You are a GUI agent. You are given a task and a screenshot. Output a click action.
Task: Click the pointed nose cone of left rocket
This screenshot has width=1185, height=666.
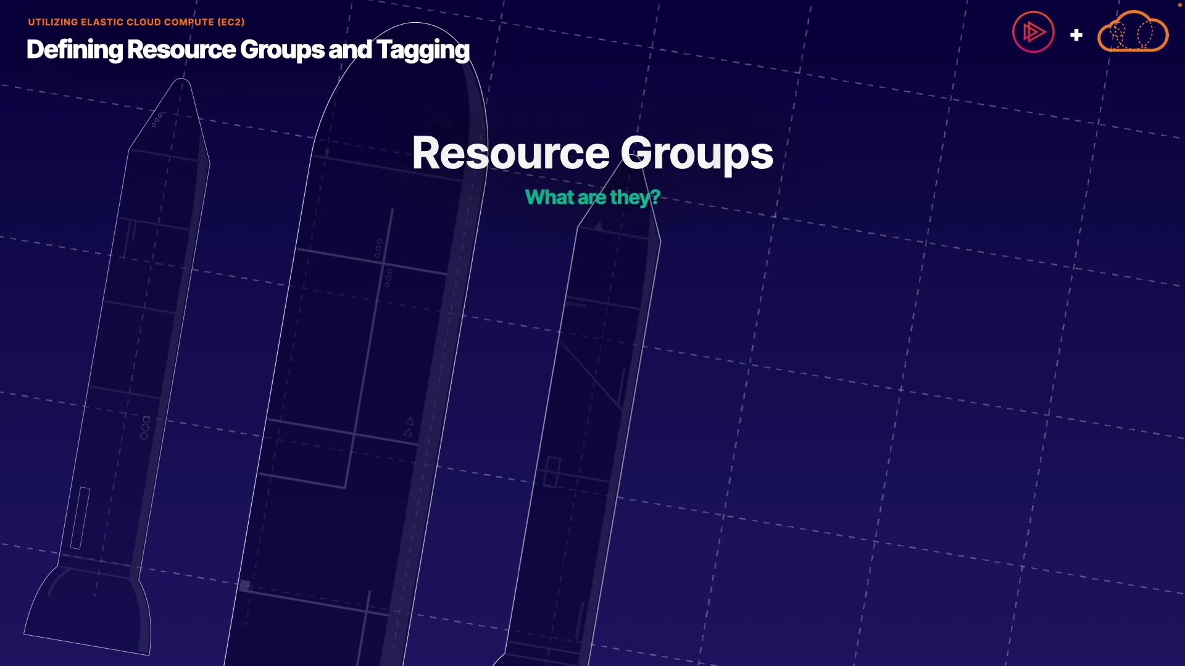(179, 105)
